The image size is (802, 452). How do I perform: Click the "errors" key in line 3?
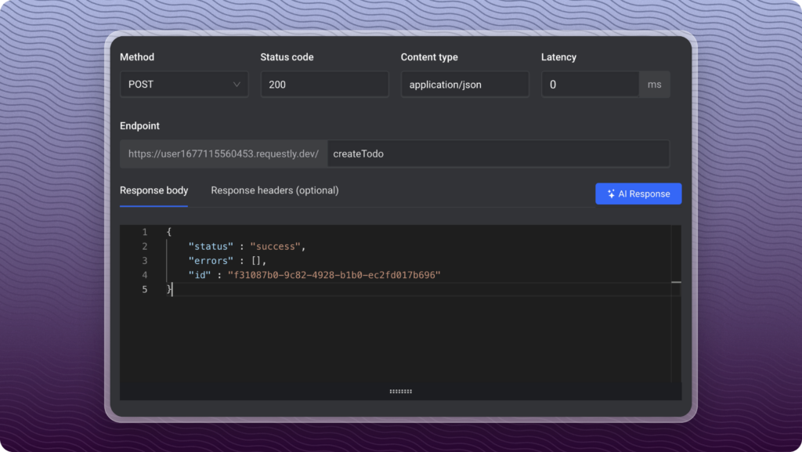pyautogui.click(x=211, y=261)
